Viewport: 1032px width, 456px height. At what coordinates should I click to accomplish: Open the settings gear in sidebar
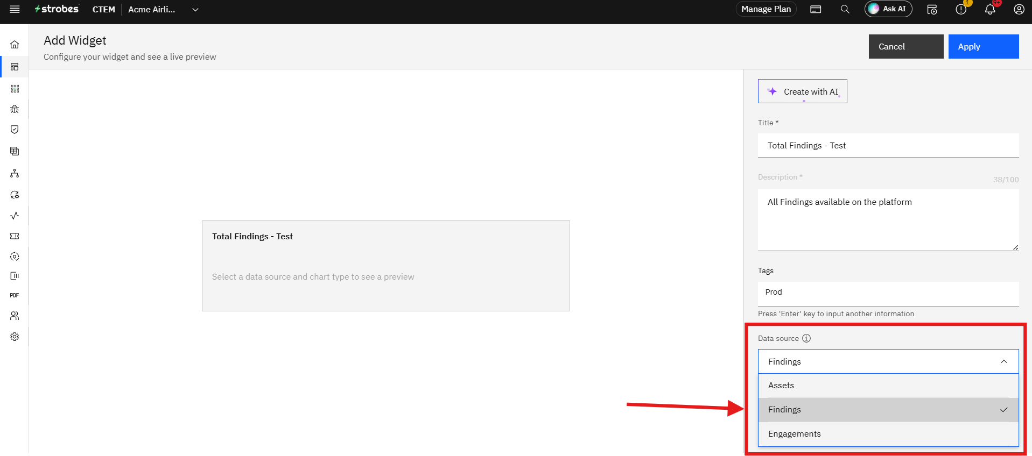coord(15,337)
